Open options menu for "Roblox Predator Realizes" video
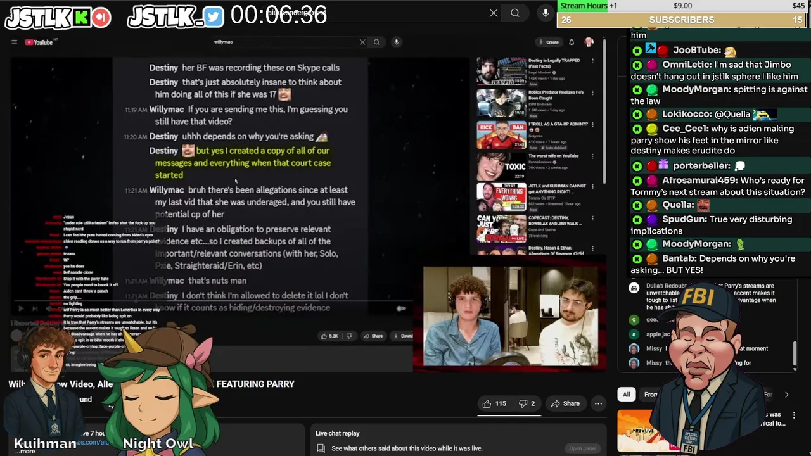This screenshot has width=811, height=456. click(x=593, y=92)
